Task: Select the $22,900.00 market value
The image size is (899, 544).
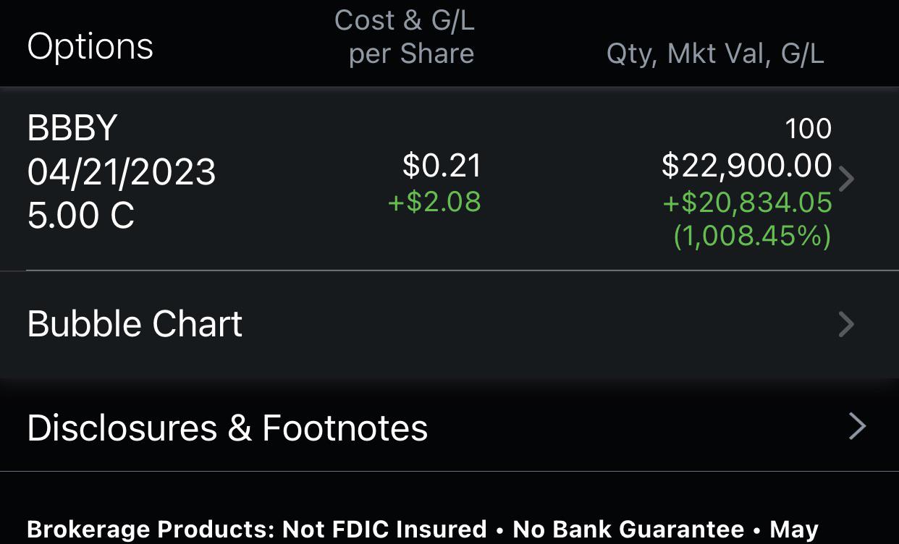Action: (x=746, y=166)
